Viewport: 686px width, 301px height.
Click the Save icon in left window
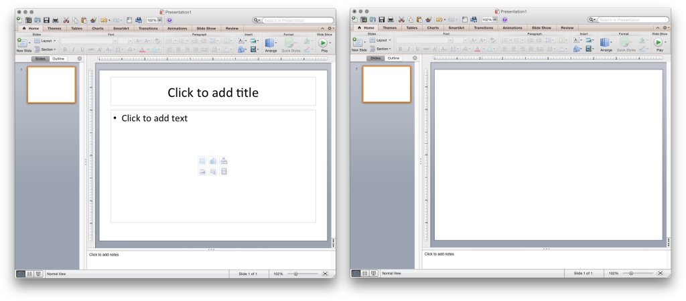coord(46,20)
